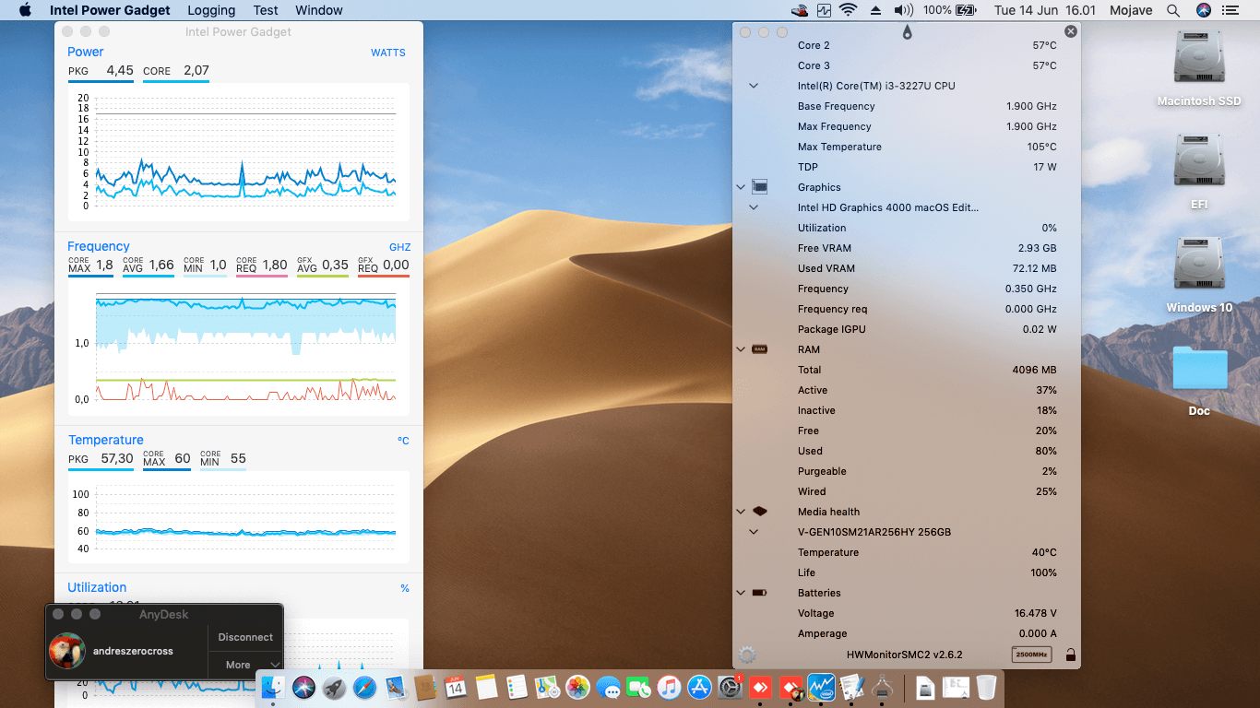Open the Window menu
The height and width of the screenshot is (708, 1260).
click(319, 10)
